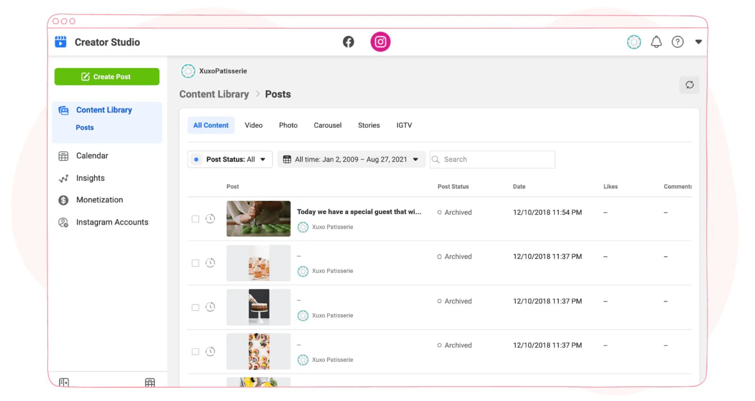Click the clock icon on the cupcakes post row
Viewport: 755px width, 401px height.
point(210,263)
